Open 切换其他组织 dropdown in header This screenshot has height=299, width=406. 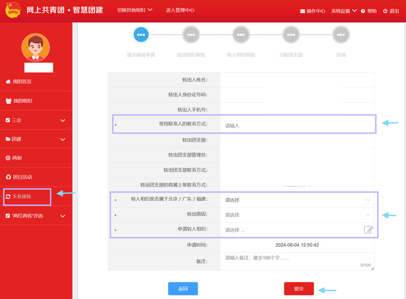tap(135, 10)
